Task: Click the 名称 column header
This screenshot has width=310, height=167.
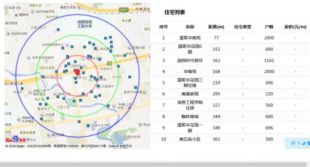Action: click(190, 27)
